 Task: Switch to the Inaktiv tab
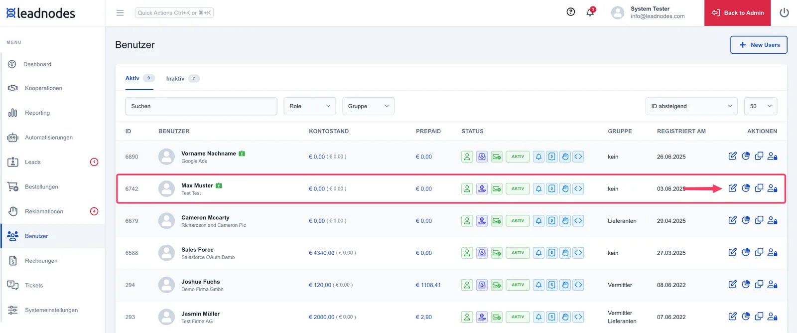(x=182, y=79)
